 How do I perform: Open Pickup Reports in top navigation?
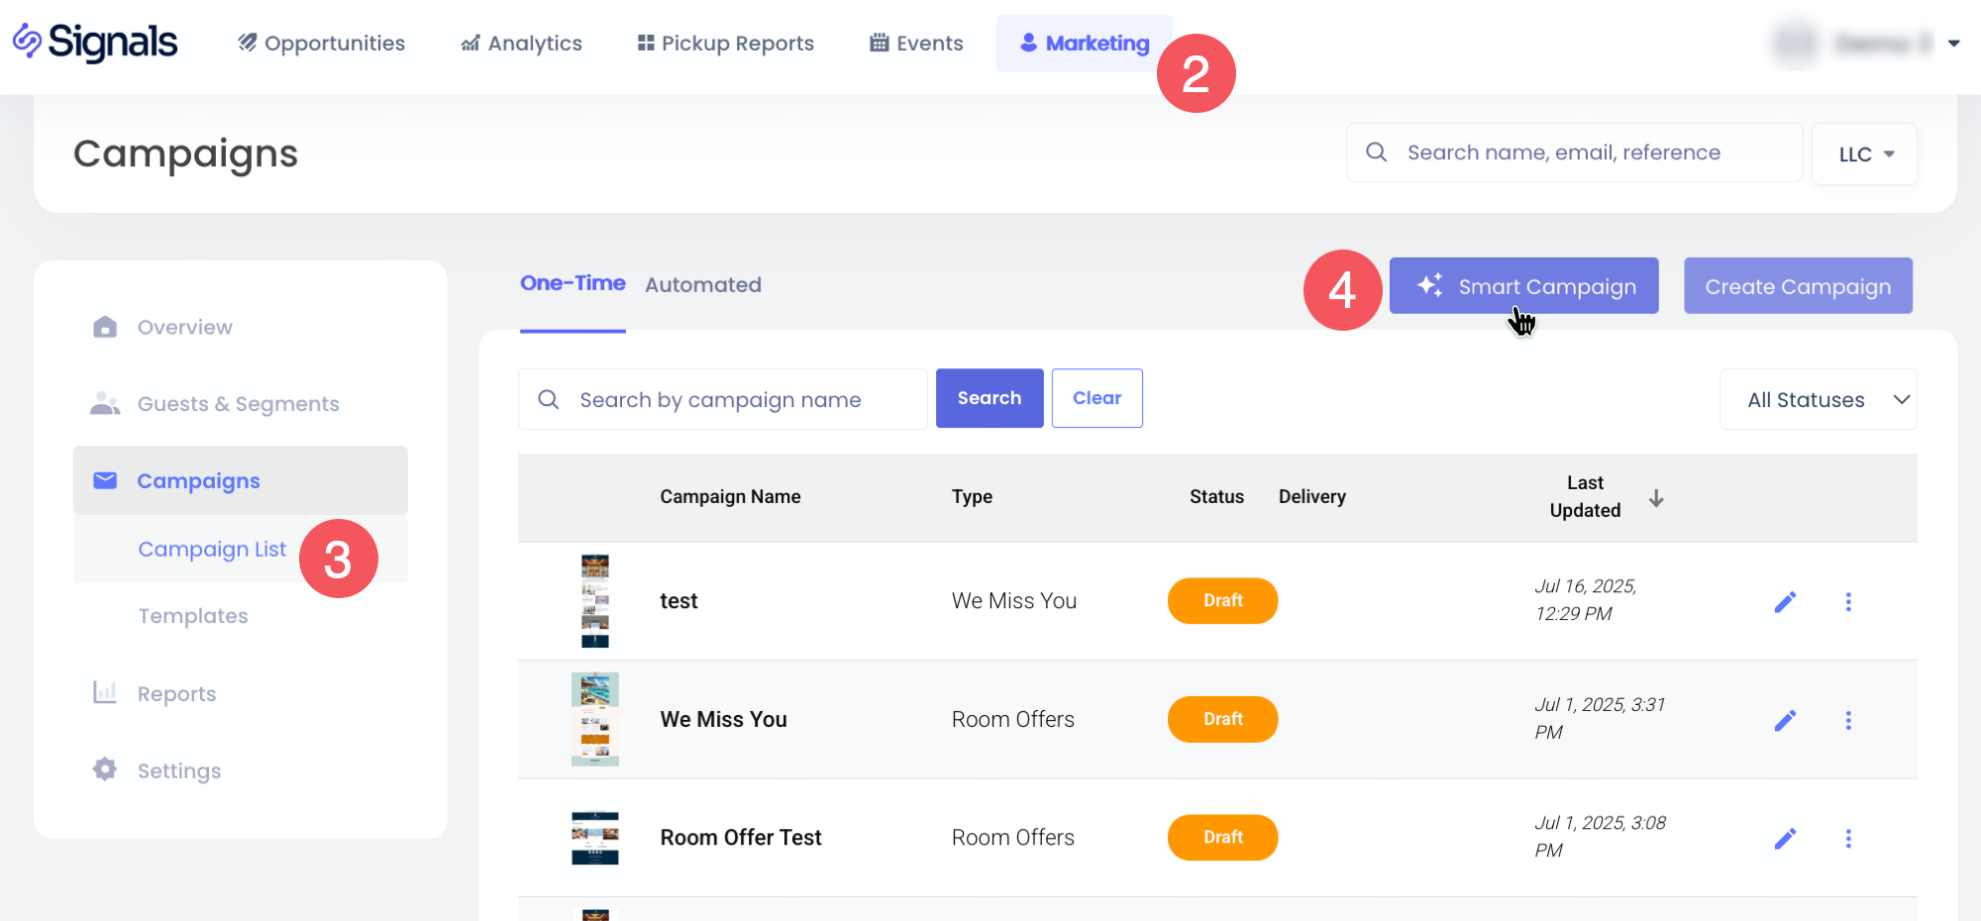(x=726, y=44)
